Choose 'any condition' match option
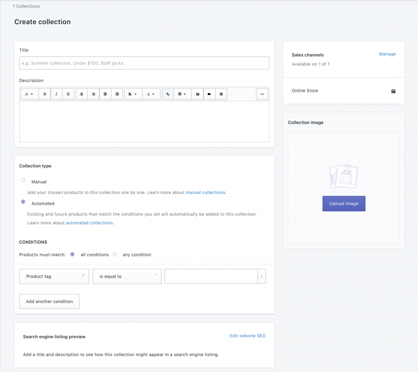418x372 pixels. pos(115,254)
